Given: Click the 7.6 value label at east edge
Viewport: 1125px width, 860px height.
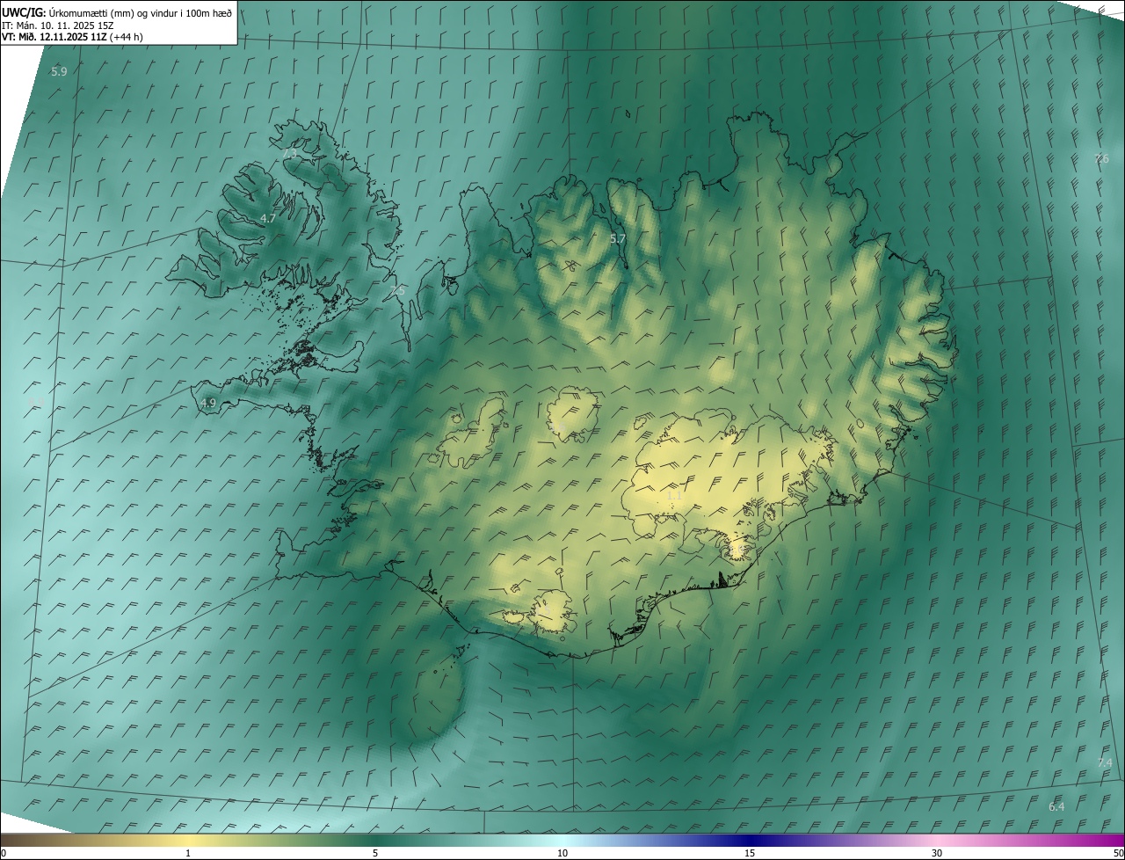Looking at the screenshot, I should click(1101, 159).
